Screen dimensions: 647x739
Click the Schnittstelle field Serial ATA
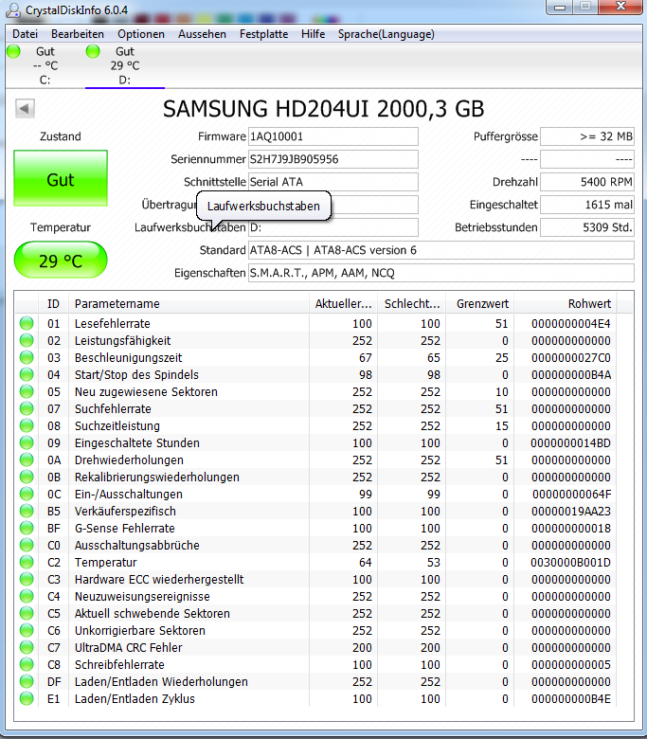tap(333, 182)
